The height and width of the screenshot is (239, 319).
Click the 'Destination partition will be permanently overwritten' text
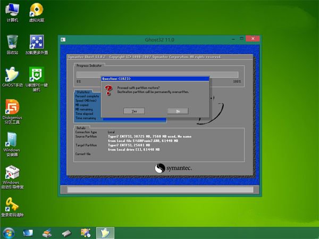pos(153,92)
